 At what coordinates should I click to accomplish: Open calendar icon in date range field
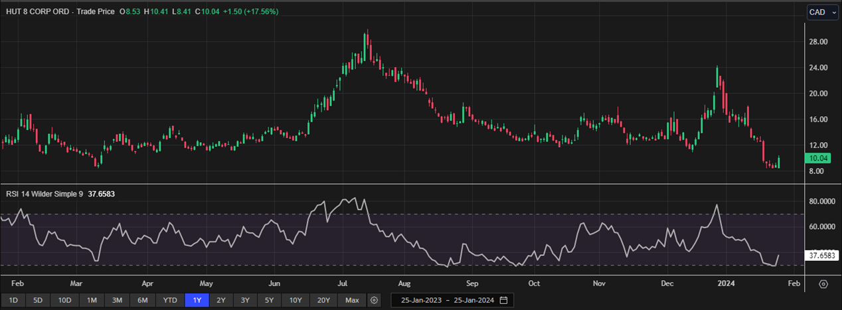coord(503,300)
